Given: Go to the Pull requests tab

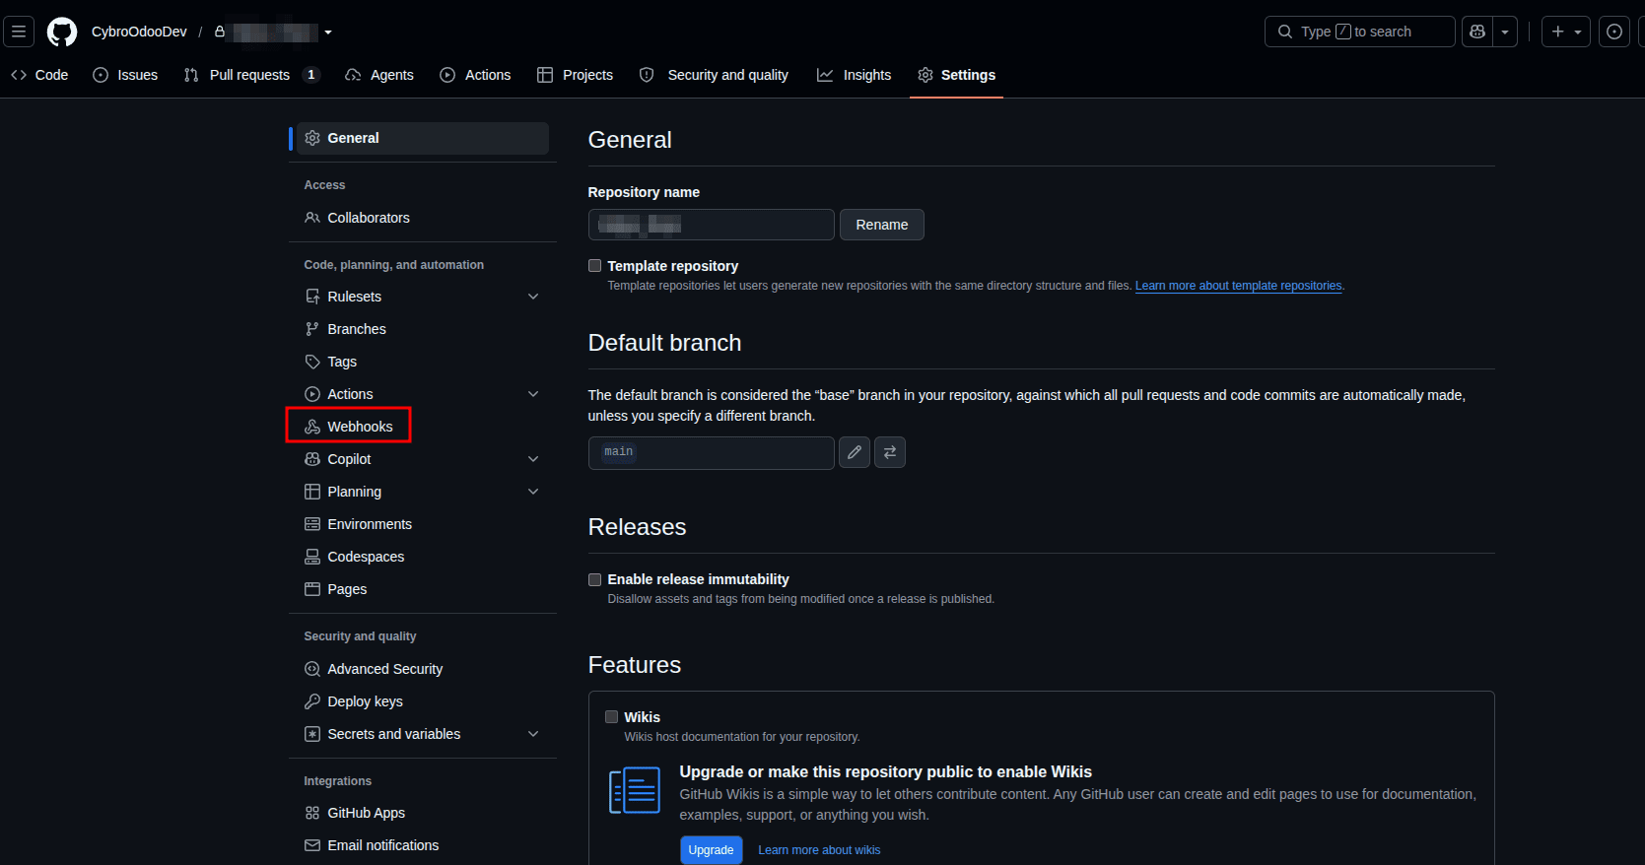Looking at the screenshot, I should (x=252, y=75).
